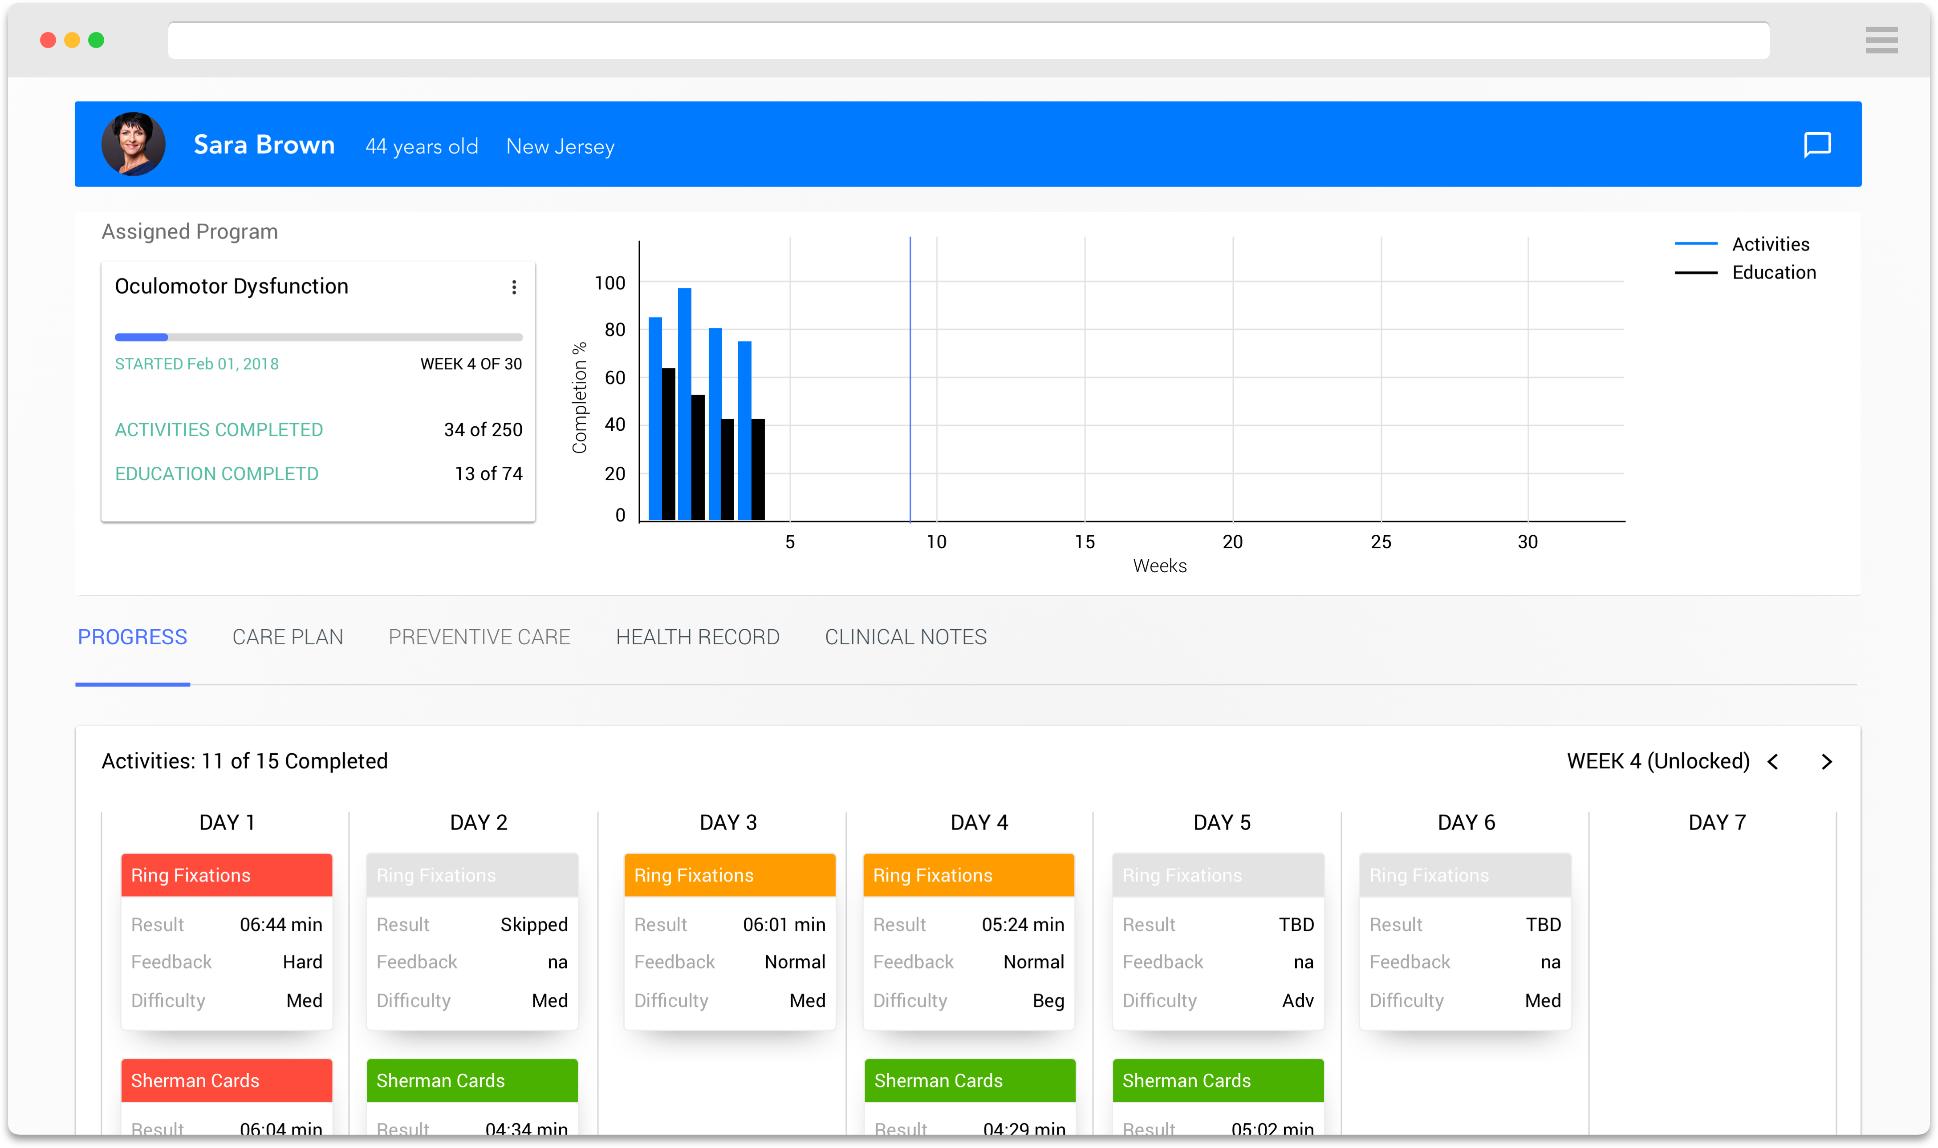Click the week 2 blue activities bar

pyautogui.click(x=684, y=404)
